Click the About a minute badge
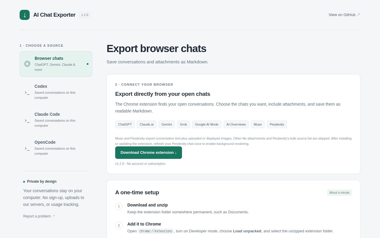The height and width of the screenshot is (238, 380). click(339, 193)
